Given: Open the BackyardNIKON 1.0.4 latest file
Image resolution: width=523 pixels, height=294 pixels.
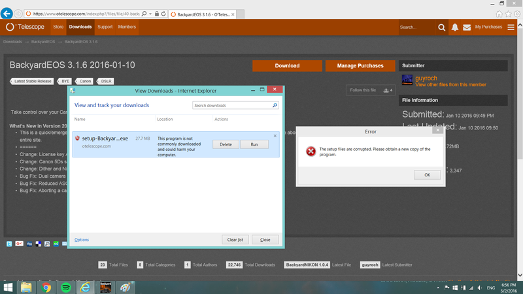Looking at the screenshot, I should click(x=307, y=265).
